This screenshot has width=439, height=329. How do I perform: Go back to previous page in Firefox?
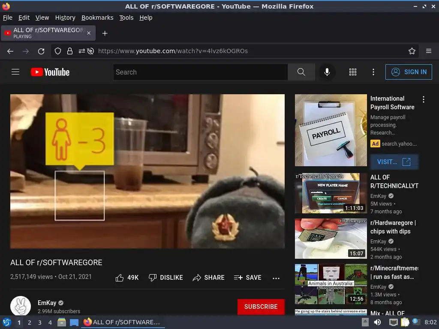[x=10, y=51]
